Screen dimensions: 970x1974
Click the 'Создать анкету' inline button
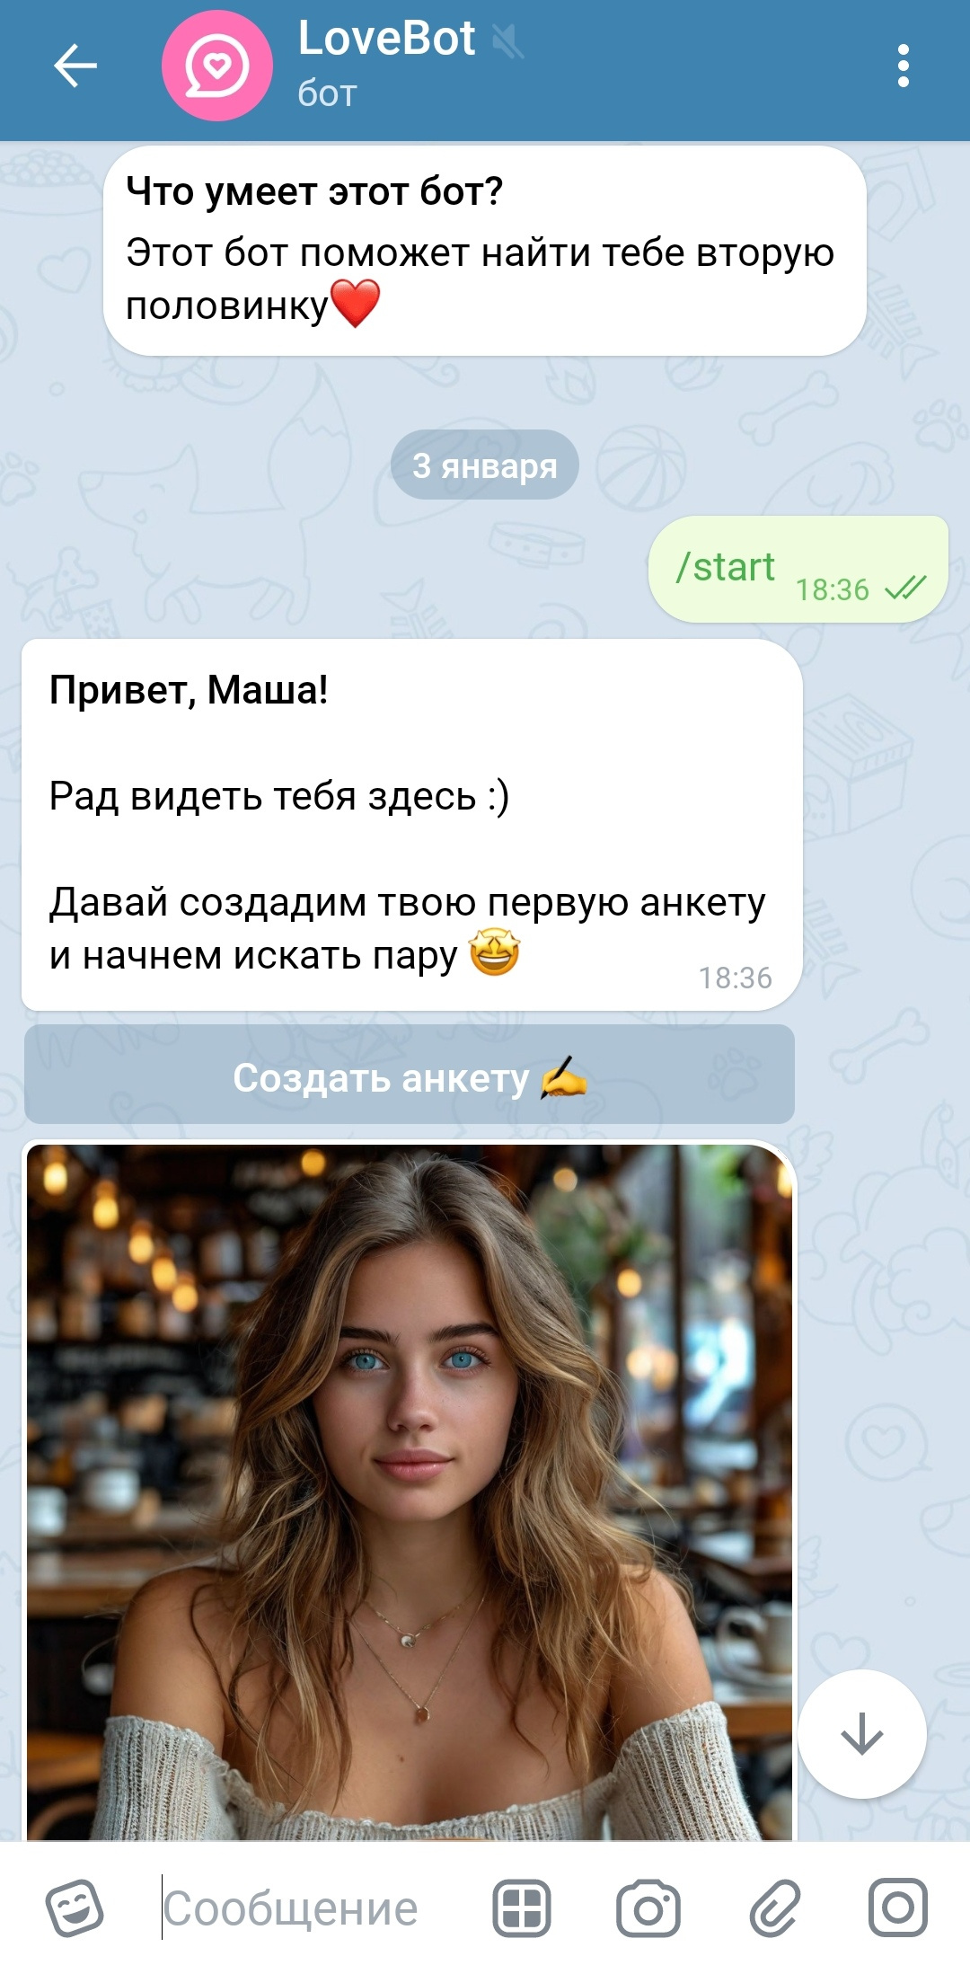pos(410,1075)
